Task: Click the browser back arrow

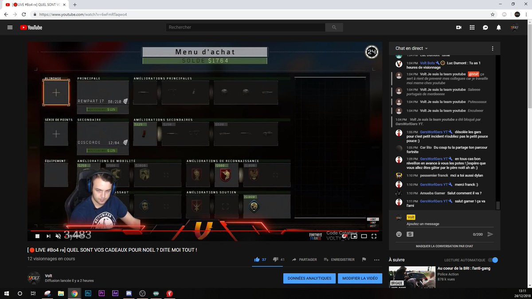Action: (x=6, y=14)
